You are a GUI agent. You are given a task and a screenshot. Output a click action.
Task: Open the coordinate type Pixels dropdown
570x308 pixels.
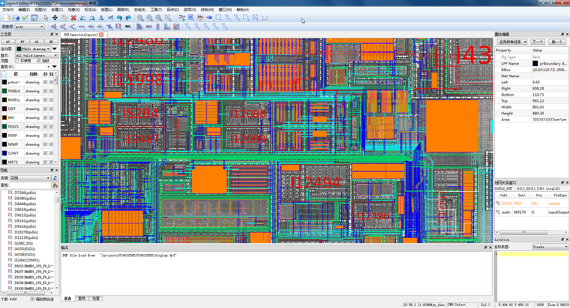[x=551, y=247]
